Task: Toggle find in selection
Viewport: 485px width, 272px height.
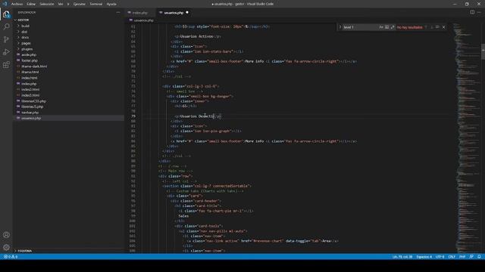Action: 437,27
